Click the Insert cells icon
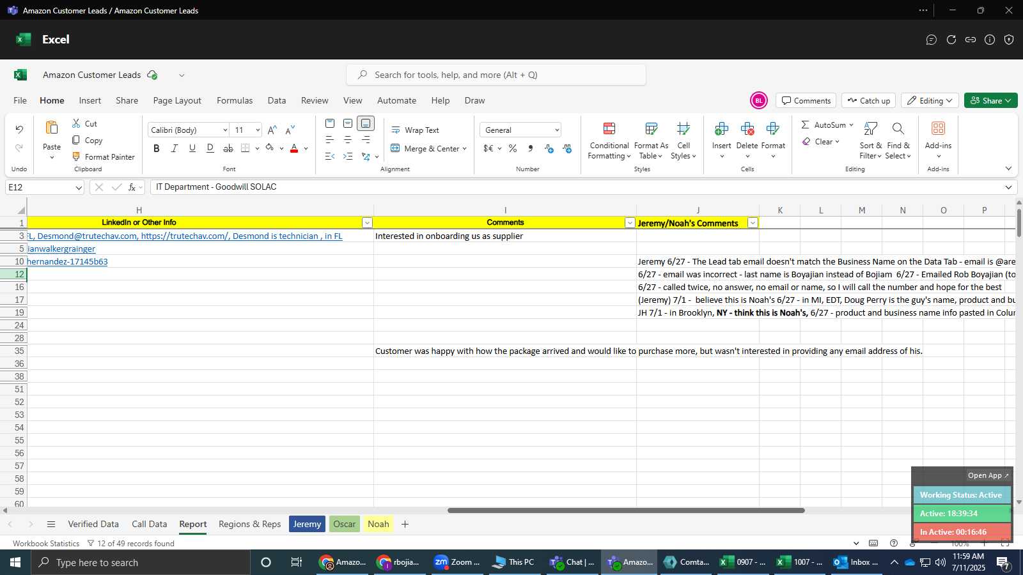 (722, 130)
